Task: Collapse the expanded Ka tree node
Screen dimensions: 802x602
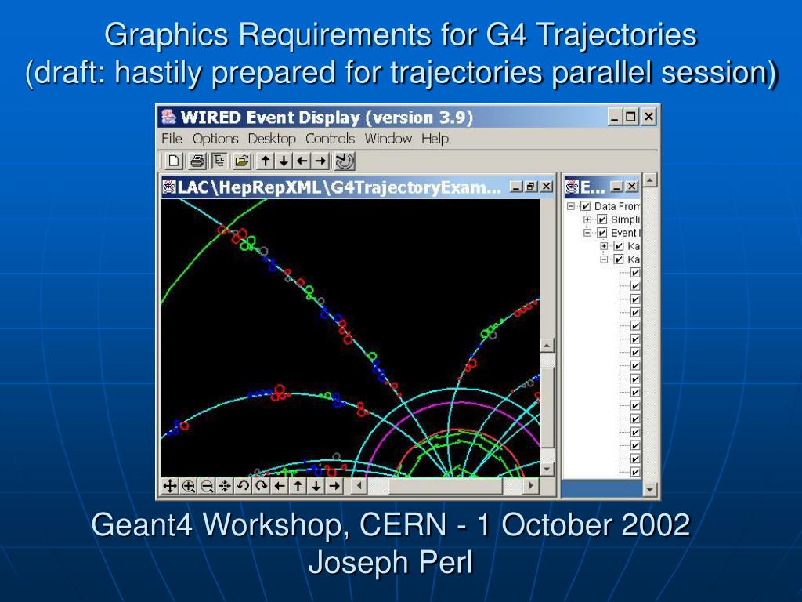Action: pyautogui.click(x=604, y=259)
